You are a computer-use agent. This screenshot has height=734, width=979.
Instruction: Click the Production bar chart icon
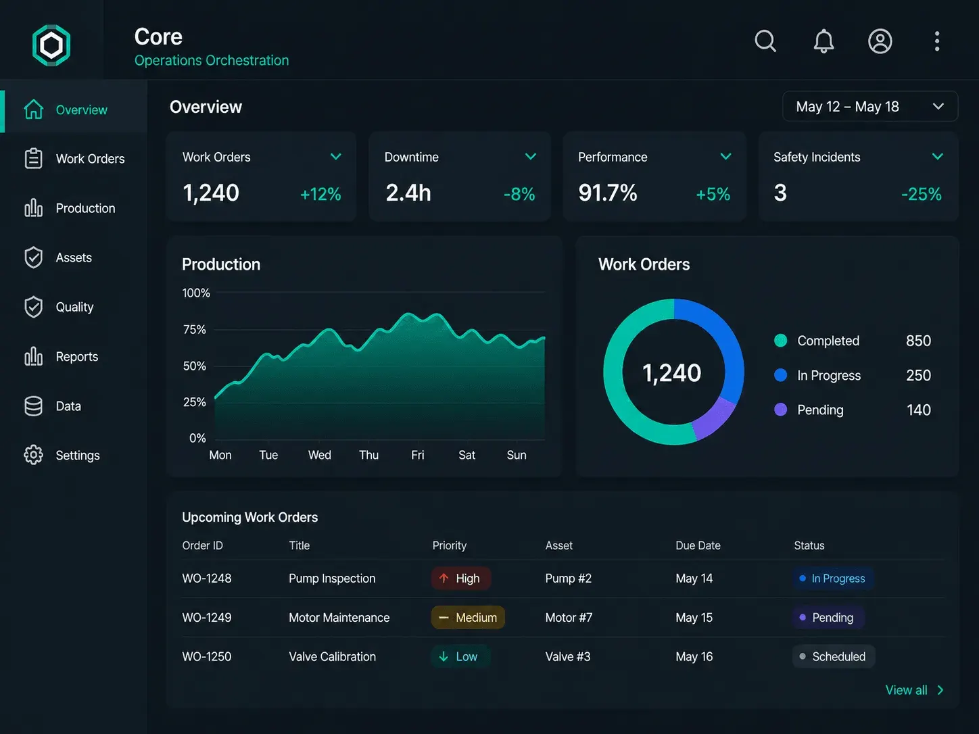pyautogui.click(x=34, y=207)
